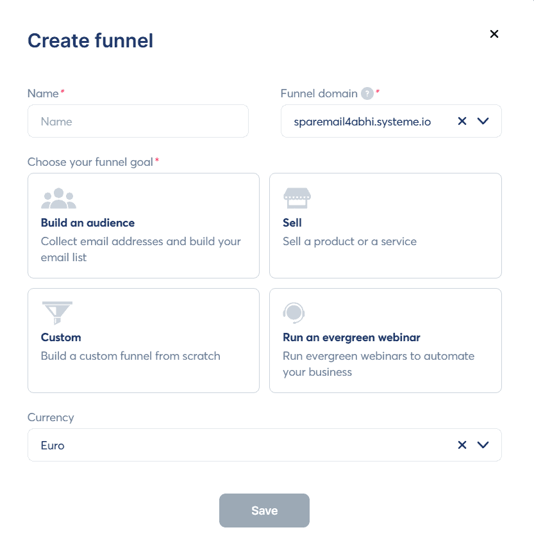The image size is (534, 555).
Task: Click the Create funnel heading
Action: tap(90, 41)
